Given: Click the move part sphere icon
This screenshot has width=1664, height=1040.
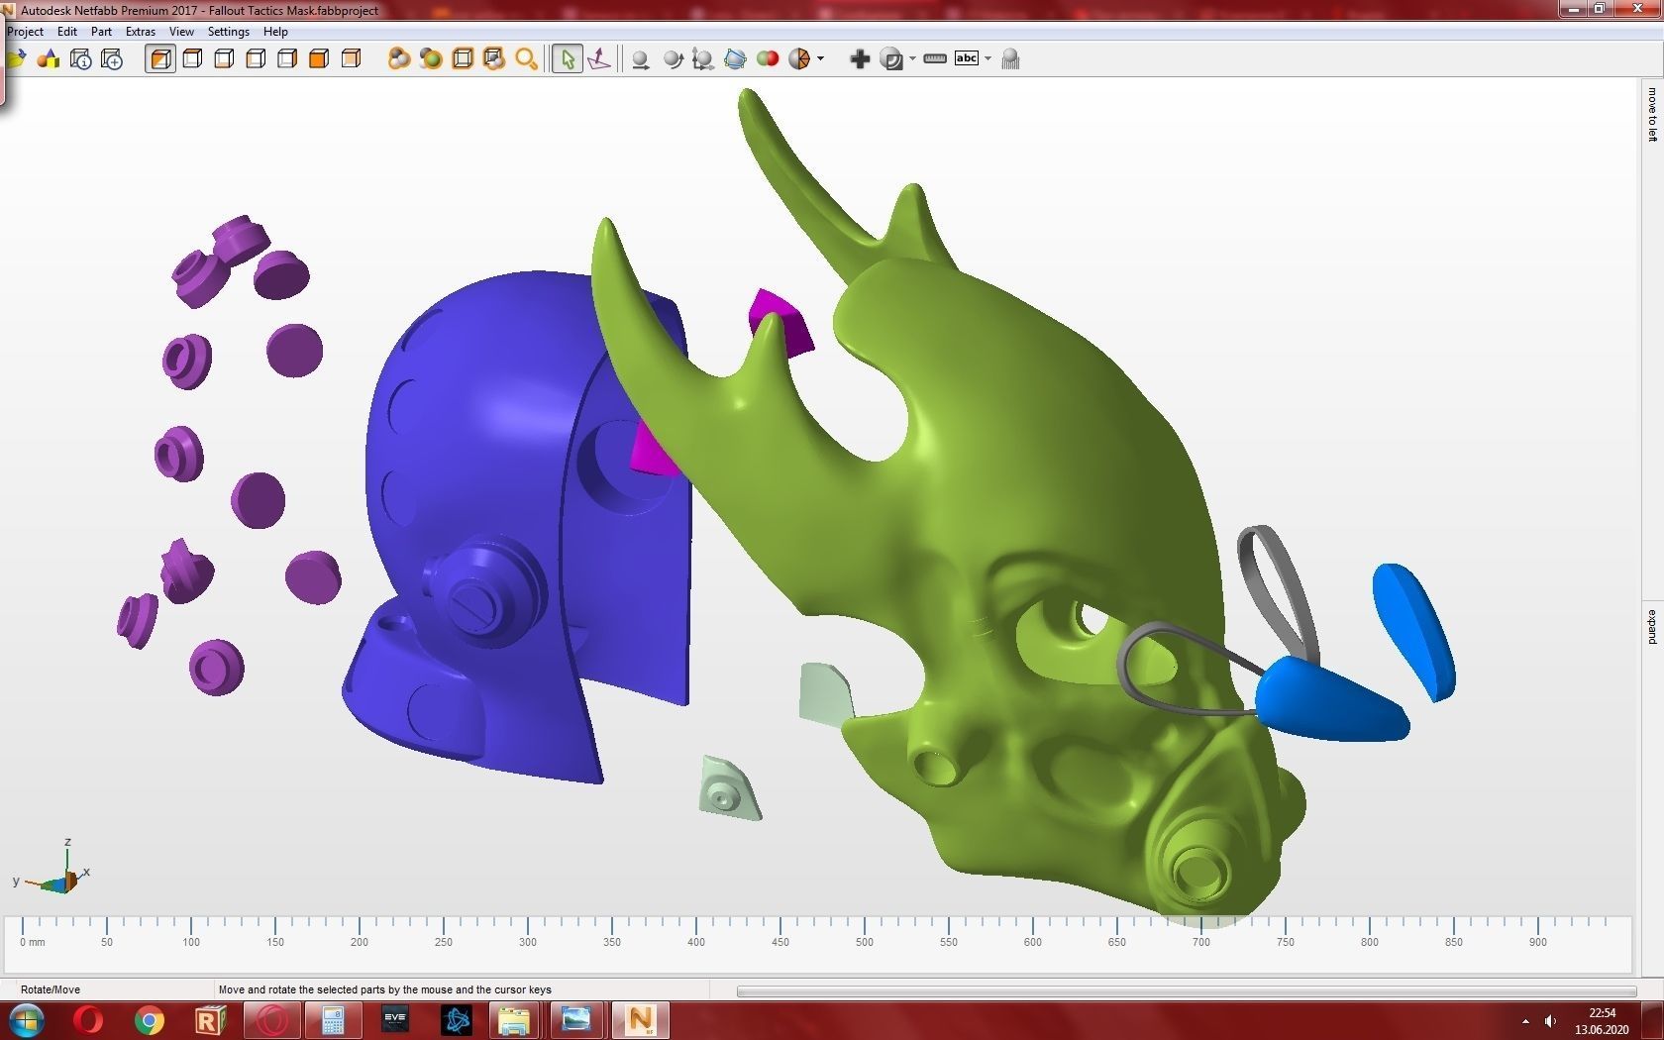Looking at the screenshot, I should click(x=641, y=59).
